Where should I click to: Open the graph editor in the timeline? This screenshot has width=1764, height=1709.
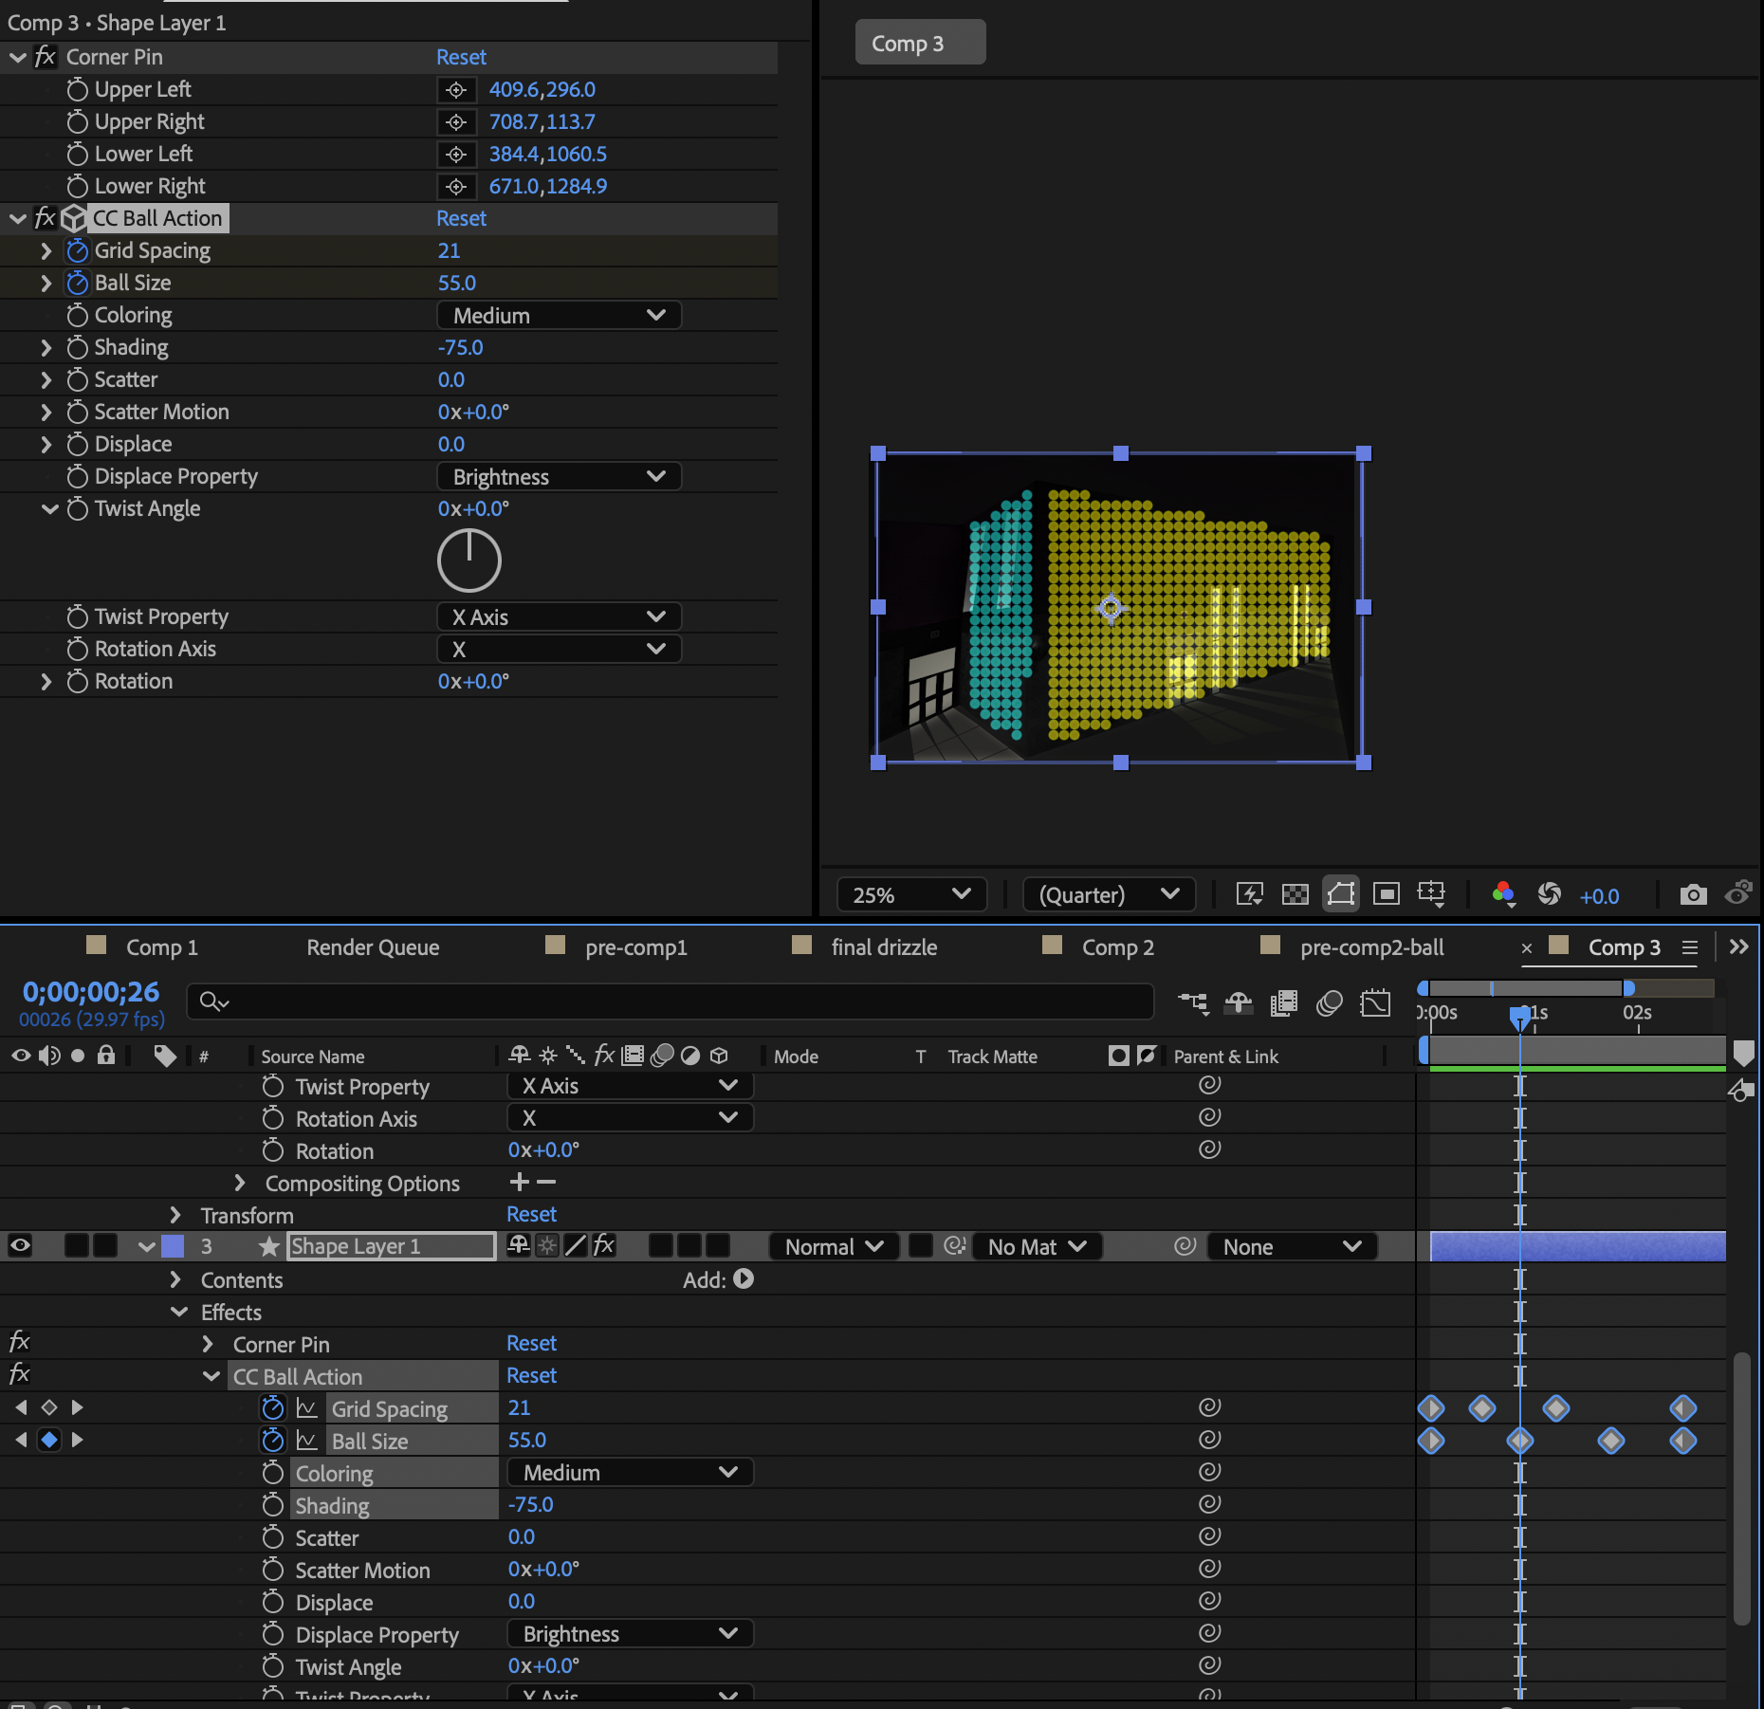tap(1374, 1003)
